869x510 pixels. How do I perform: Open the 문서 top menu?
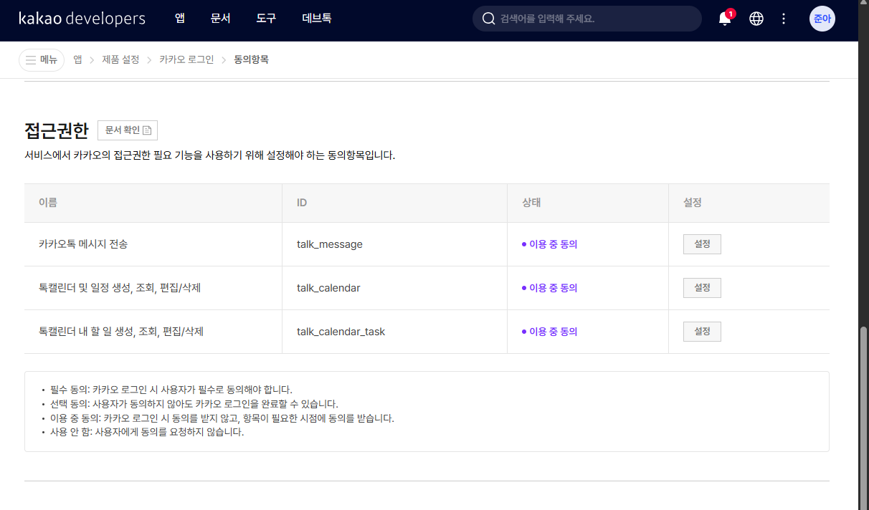point(221,19)
